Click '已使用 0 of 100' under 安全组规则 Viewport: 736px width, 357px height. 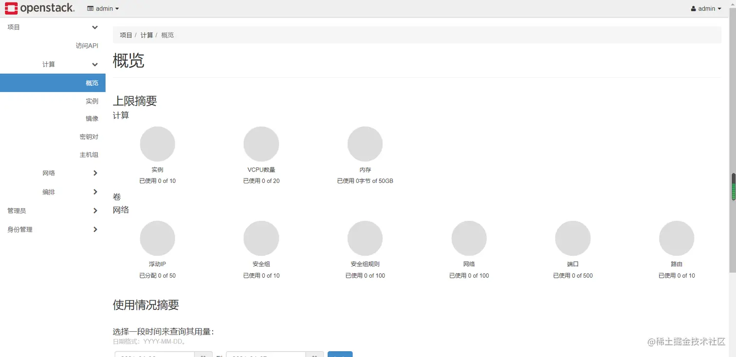(x=365, y=276)
